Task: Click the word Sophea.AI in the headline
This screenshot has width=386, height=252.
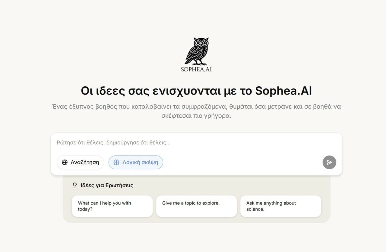Action: pos(283,91)
